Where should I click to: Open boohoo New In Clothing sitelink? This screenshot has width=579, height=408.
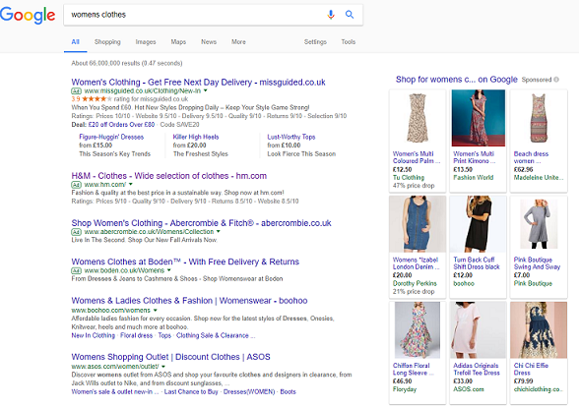click(x=93, y=335)
